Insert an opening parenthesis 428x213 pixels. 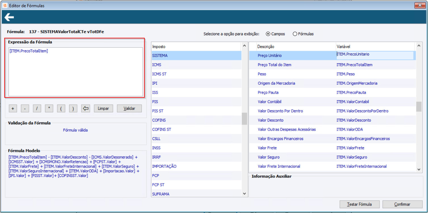(x=61, y=108)
